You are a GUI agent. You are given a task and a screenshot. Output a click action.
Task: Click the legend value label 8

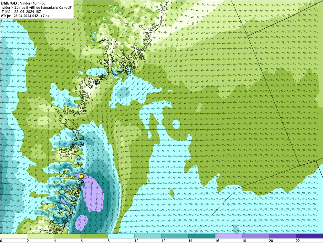coord(109,241)
